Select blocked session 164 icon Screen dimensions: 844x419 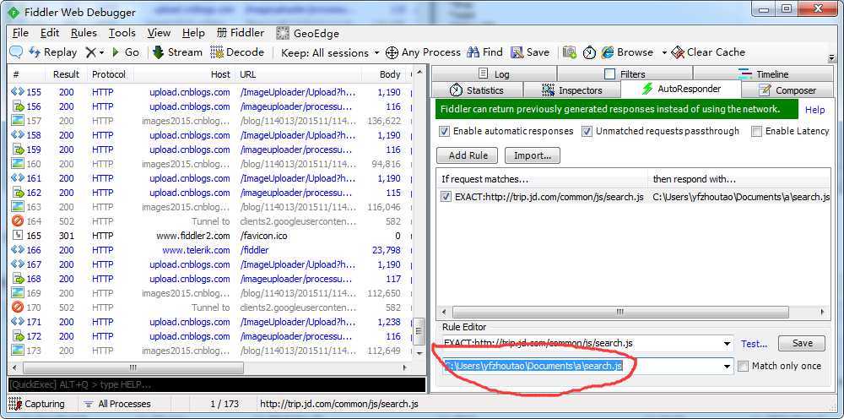pos(18,221)
